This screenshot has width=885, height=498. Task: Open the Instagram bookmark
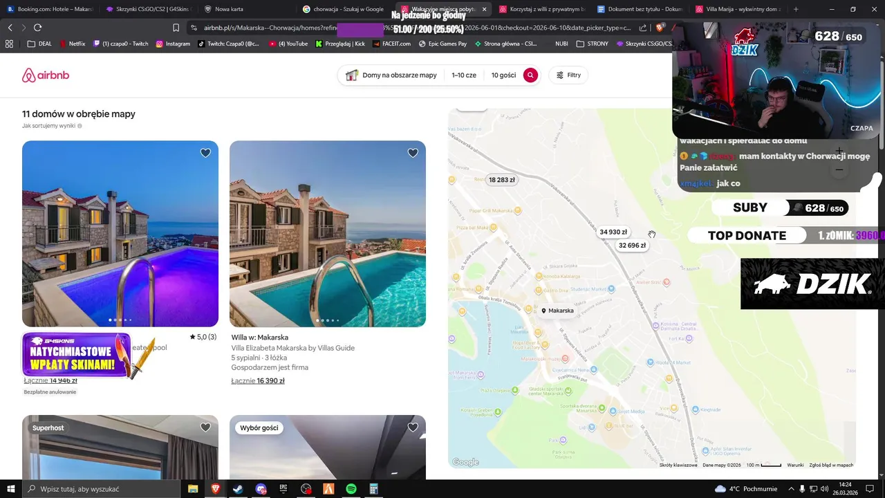pyautogui.click(x=173, y=44)
